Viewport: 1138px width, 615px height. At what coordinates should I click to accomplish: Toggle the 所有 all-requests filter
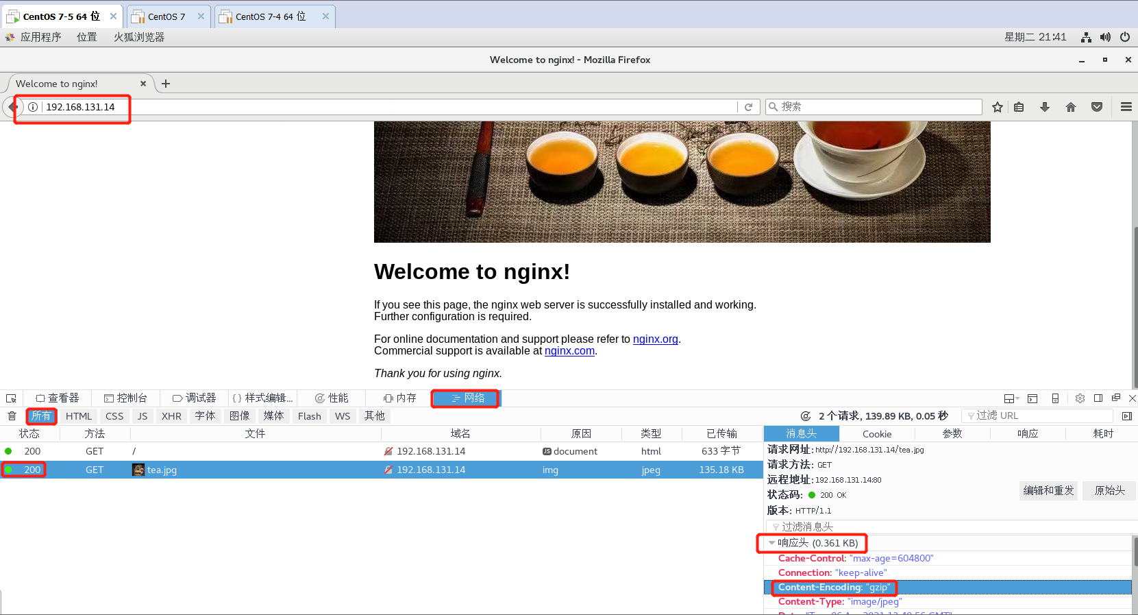pyautogui.click(x=41, y=416)
